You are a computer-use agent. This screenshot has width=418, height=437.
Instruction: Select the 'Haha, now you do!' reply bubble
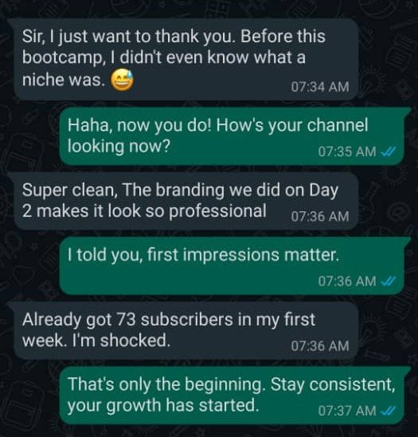232,136
